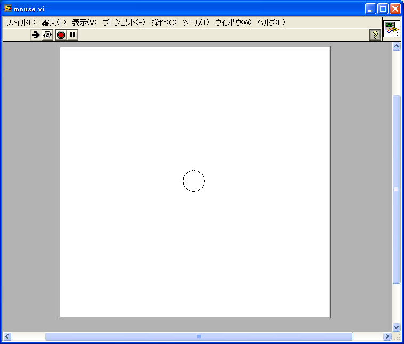Screen dimensions: 404x344
Task: Click the vertical scrollbar up arrow
Action: [x=396, y=46]
